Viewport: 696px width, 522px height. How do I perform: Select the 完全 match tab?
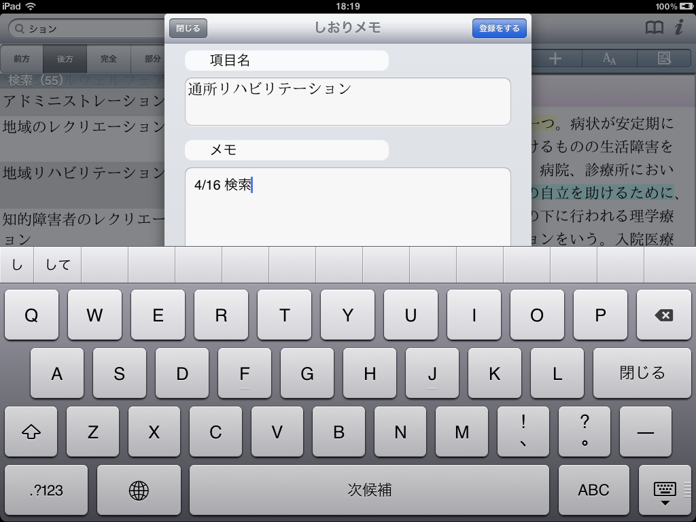click(x=109, y=59)
